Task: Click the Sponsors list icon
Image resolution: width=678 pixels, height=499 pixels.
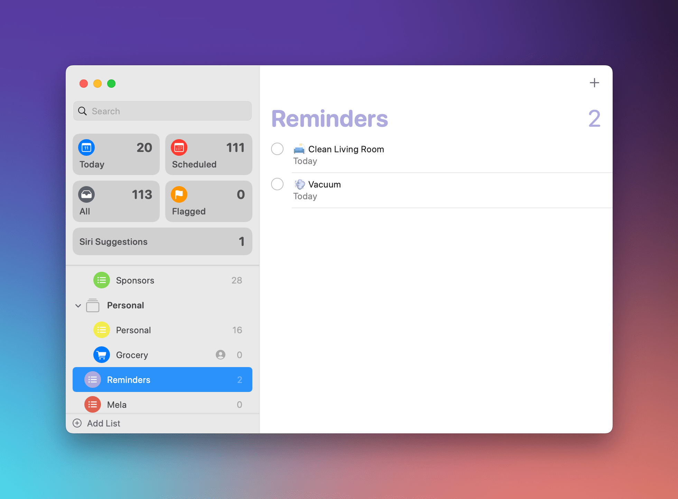Action: 102,279
